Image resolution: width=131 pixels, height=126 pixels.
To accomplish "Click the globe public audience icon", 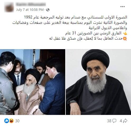I will coord(48,10).
